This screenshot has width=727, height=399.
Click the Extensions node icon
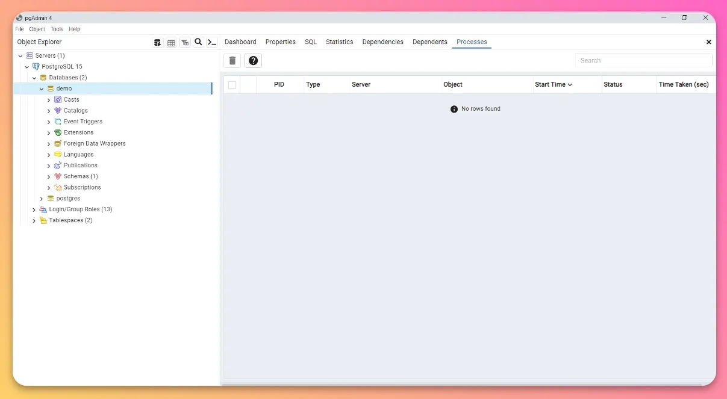tap(58, 132)
